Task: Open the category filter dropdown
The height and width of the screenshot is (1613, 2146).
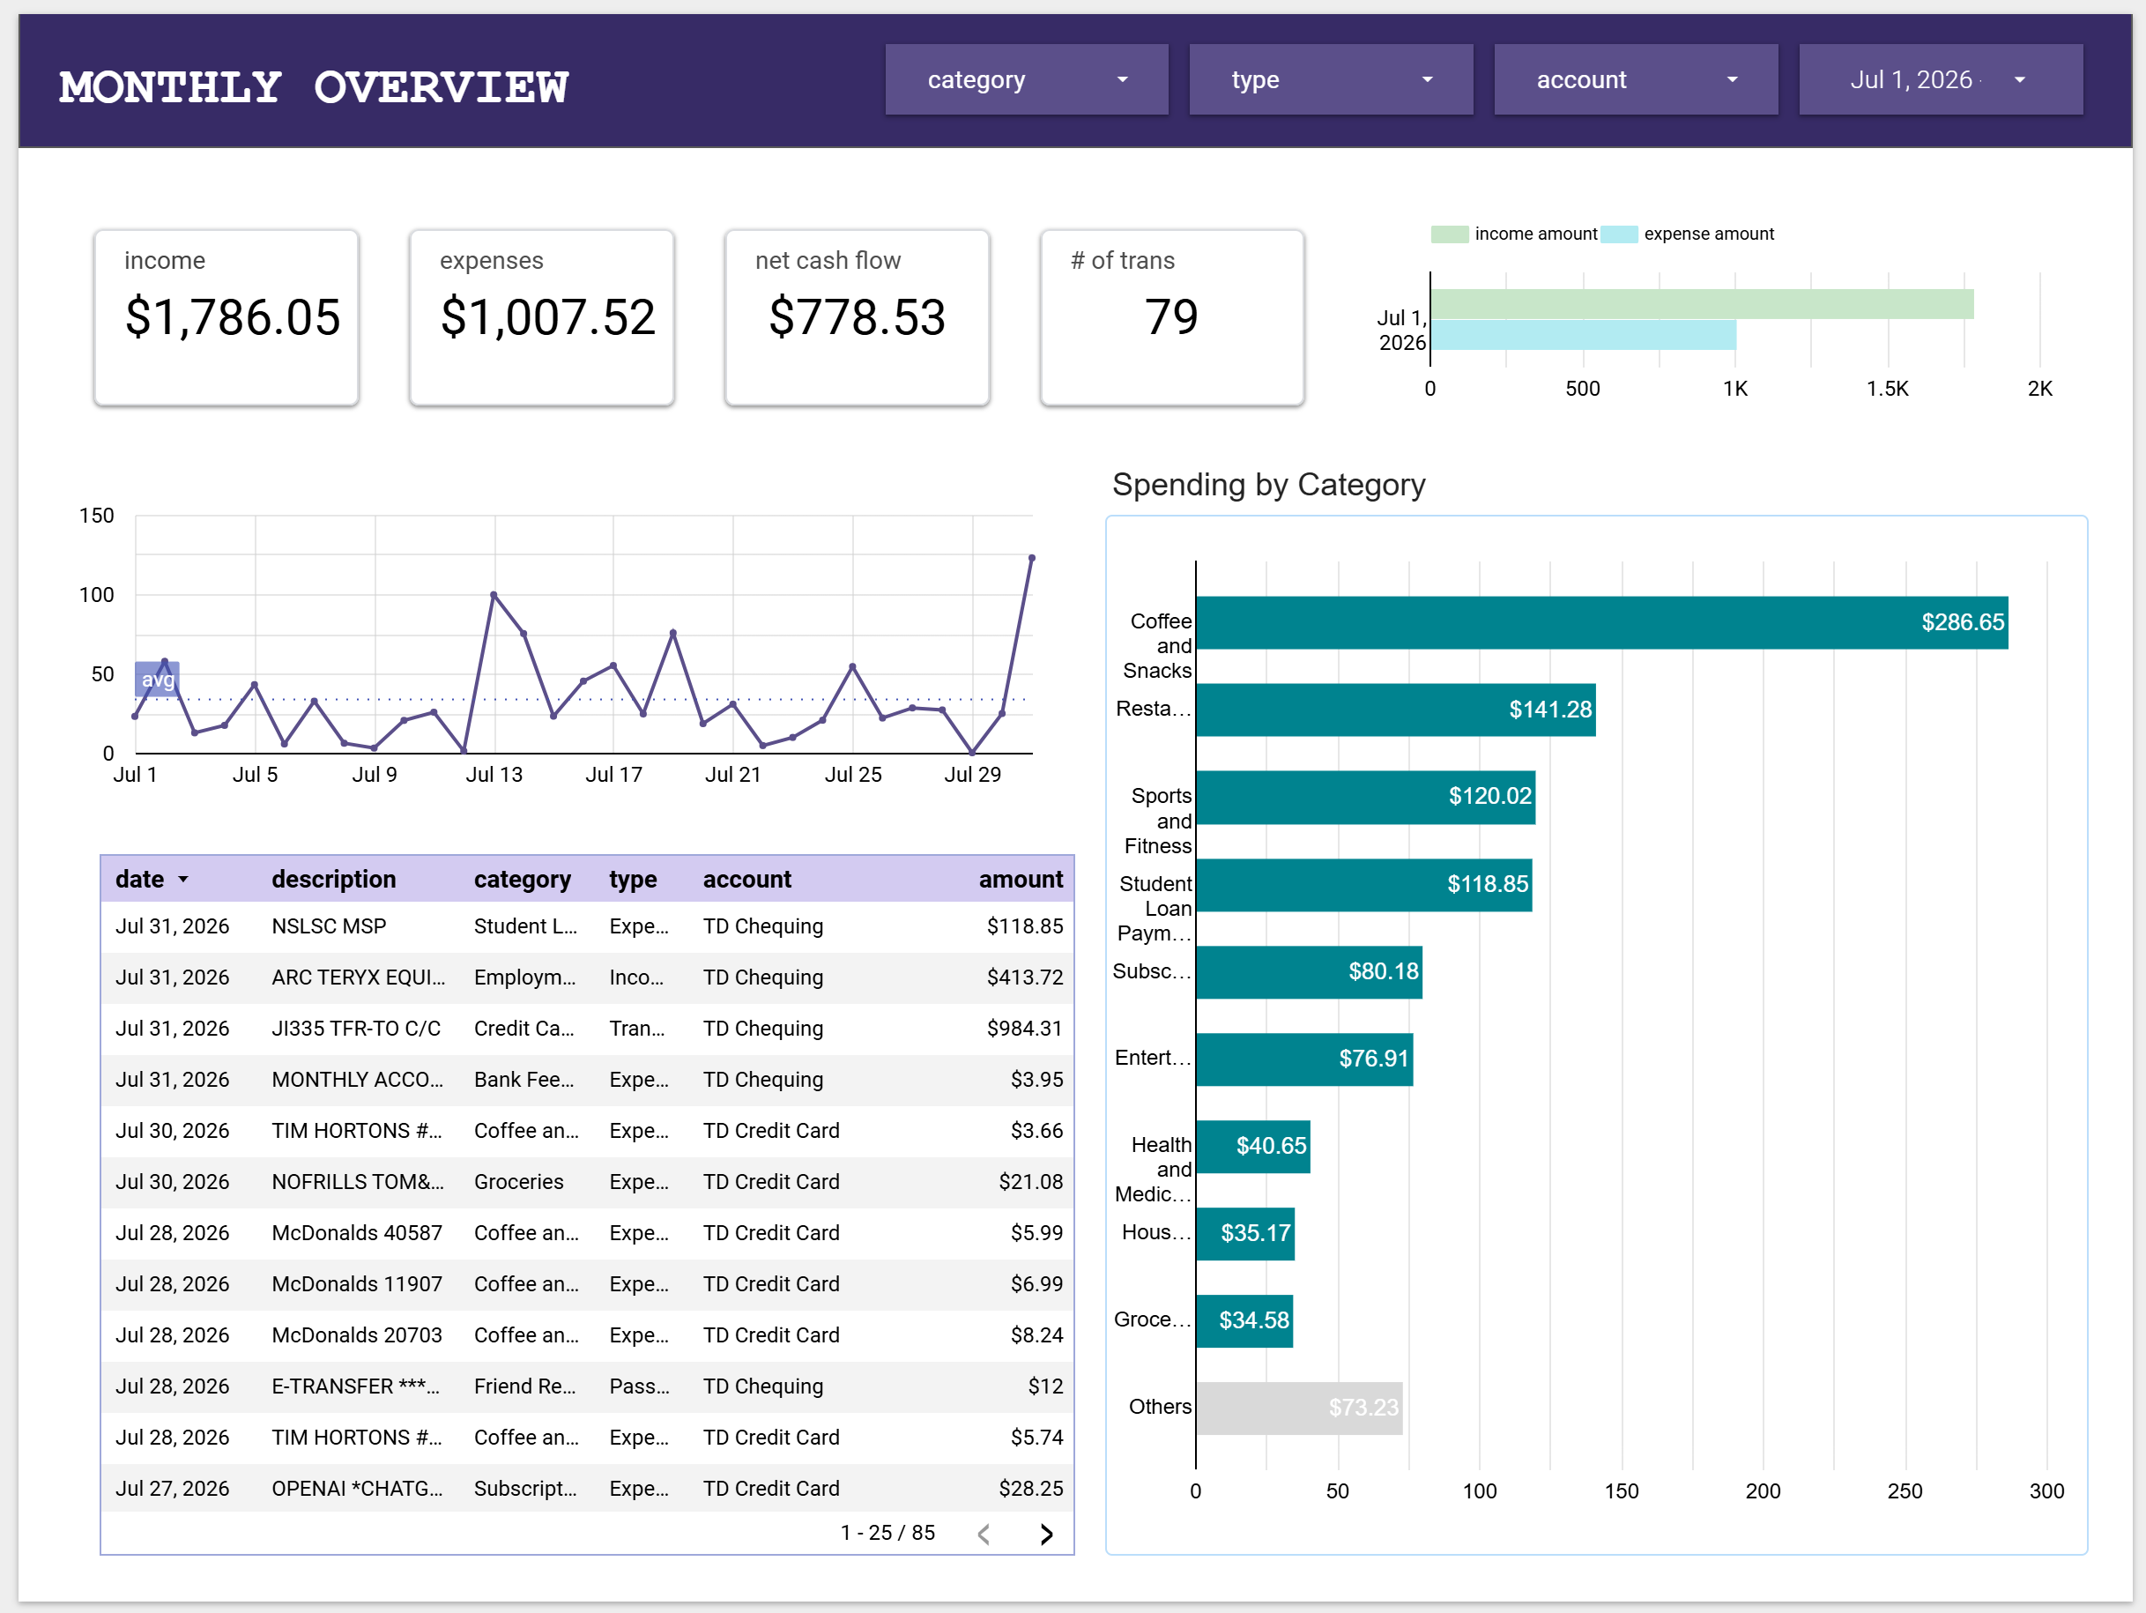Action: coord(1027,79)
